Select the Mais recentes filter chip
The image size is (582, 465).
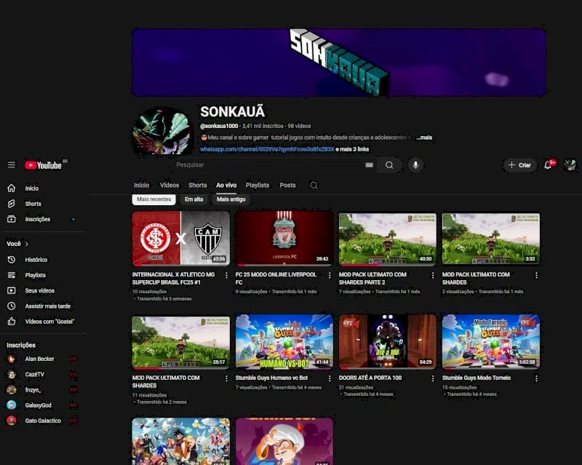(154, 199)
